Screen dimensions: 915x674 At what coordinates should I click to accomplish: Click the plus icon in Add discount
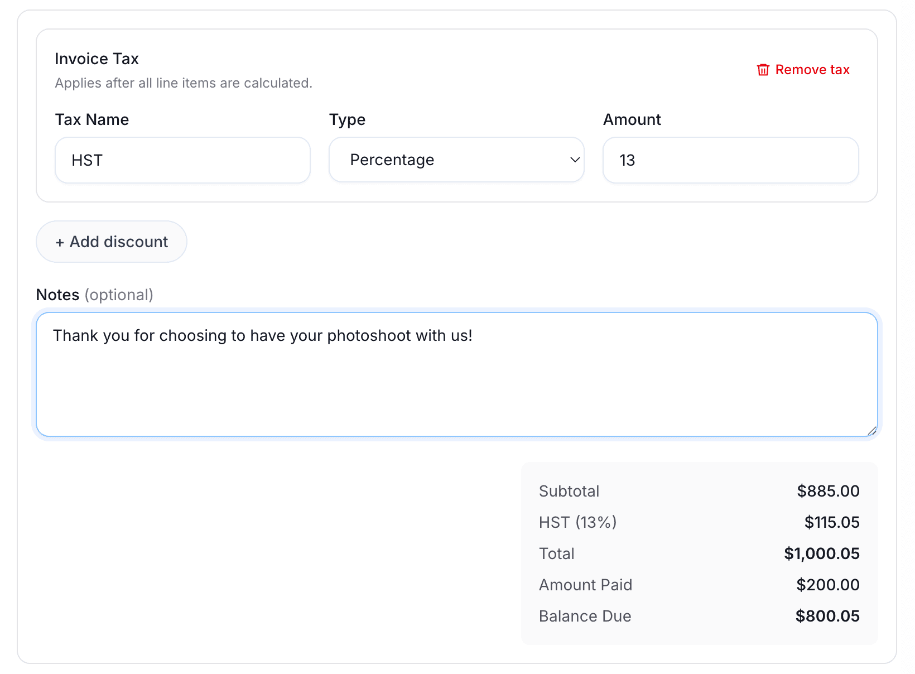(x=60, y=243)
